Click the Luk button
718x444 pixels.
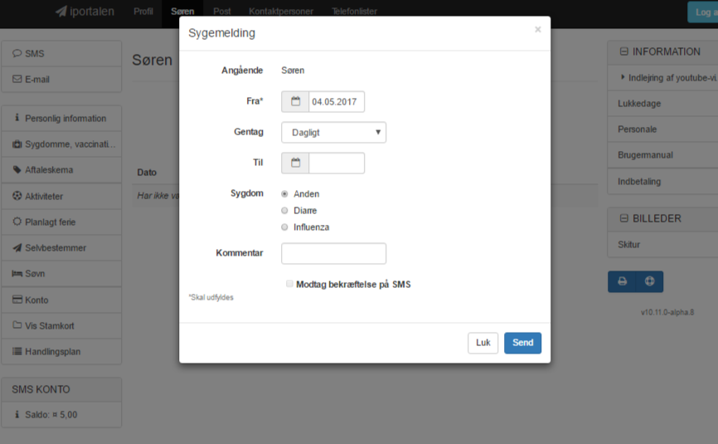coord(483,343)
